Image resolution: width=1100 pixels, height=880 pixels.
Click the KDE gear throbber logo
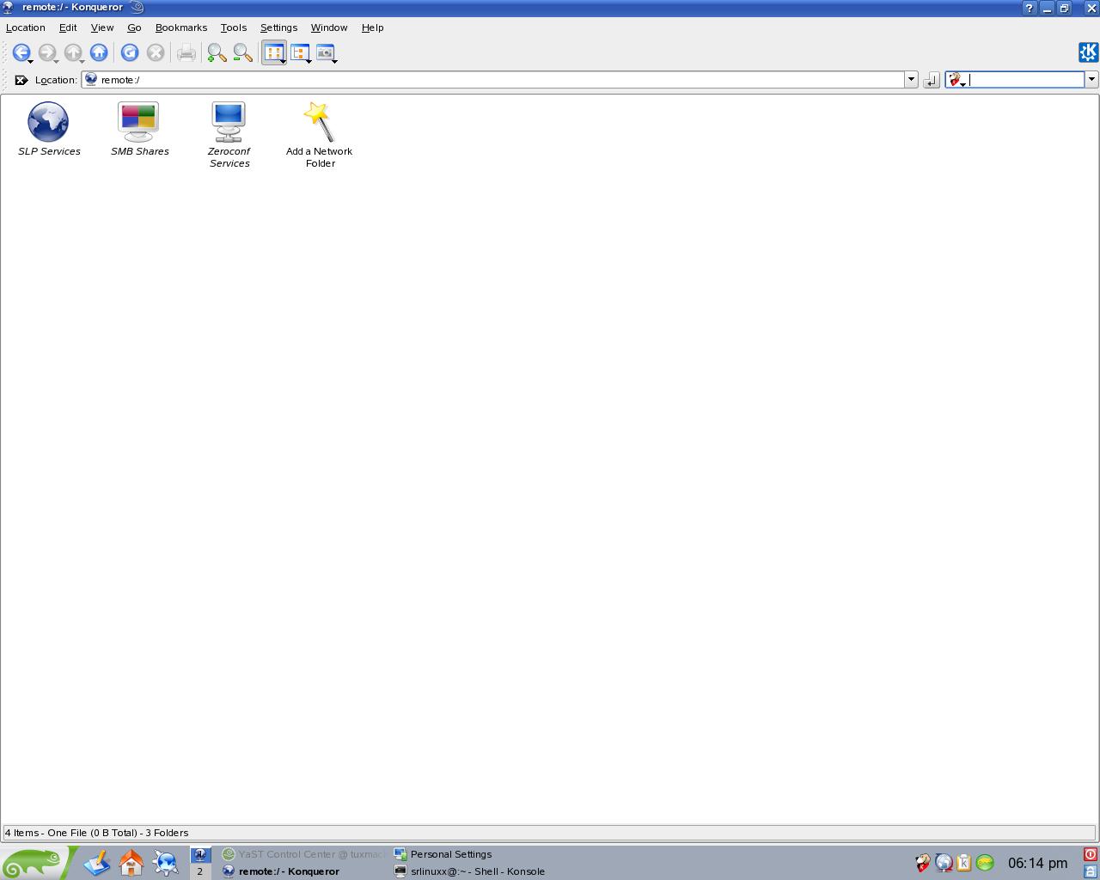(1088, 52)
